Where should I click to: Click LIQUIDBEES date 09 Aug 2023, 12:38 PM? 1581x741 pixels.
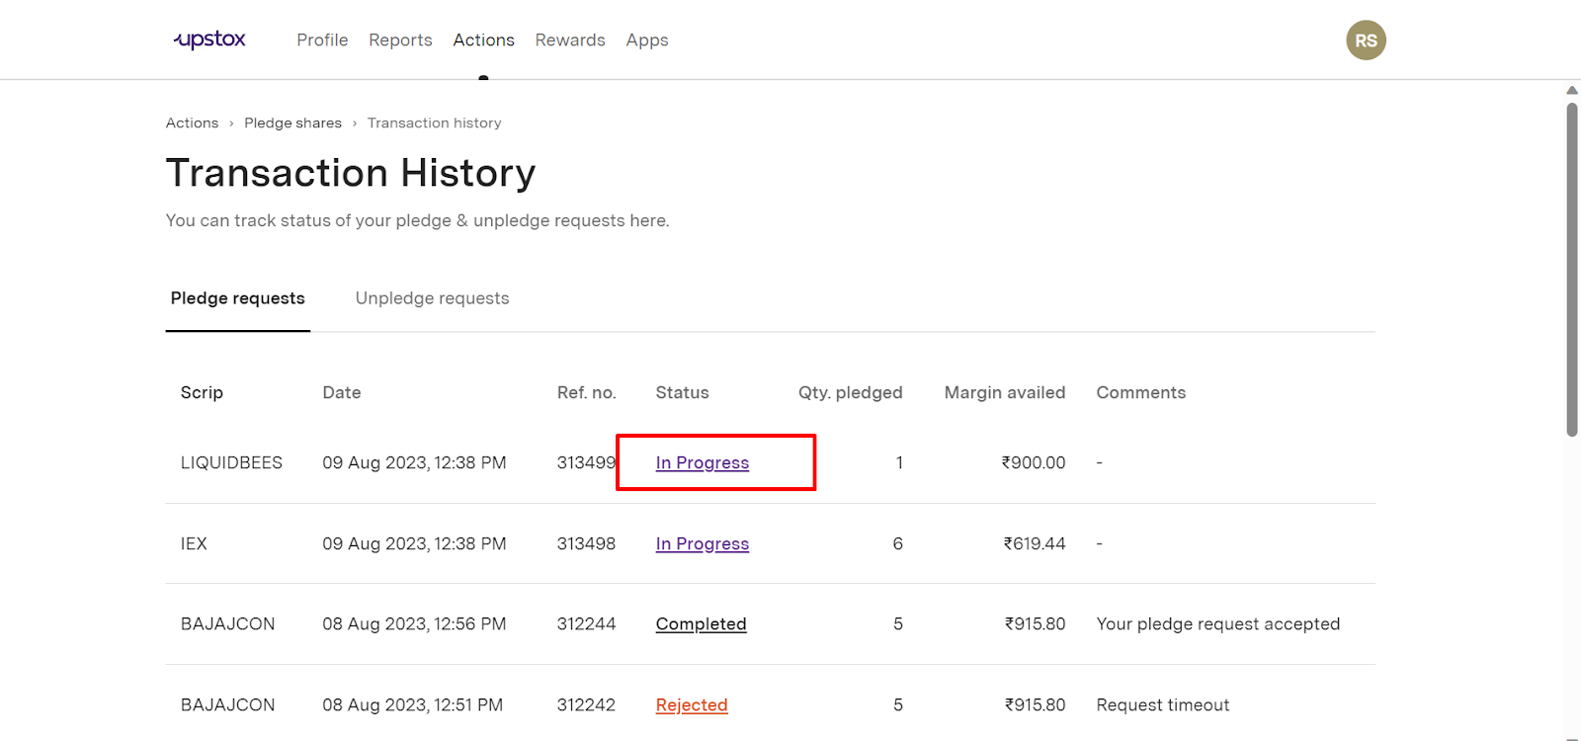point(414,462)
